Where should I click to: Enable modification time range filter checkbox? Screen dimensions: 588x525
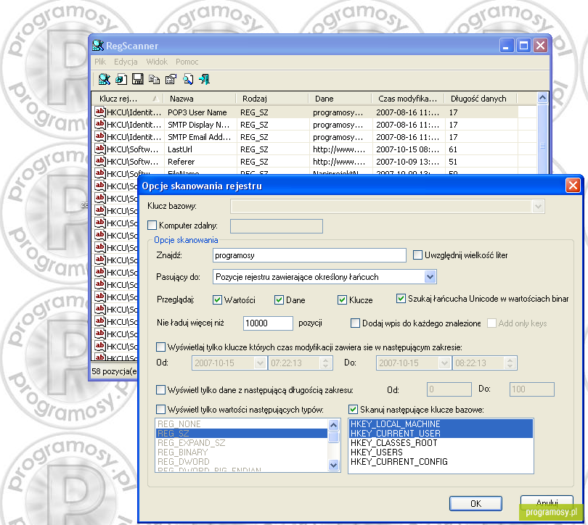click(x=160, y=347)
